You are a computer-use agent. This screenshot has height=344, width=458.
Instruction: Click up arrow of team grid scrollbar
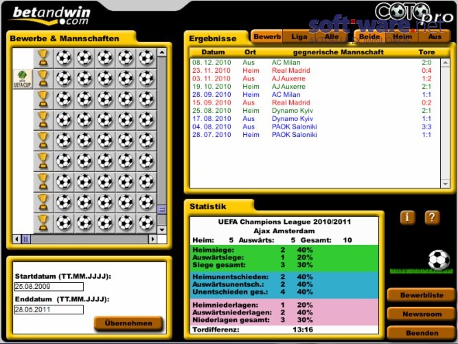(x=162, y=52)
